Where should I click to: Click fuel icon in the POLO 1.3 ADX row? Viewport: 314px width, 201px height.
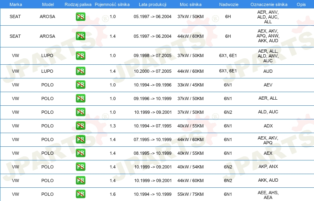80,126
